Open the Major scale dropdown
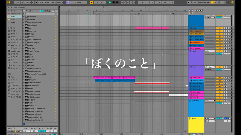The height and width of the screenshot is (135, 241). click(82, 2)
